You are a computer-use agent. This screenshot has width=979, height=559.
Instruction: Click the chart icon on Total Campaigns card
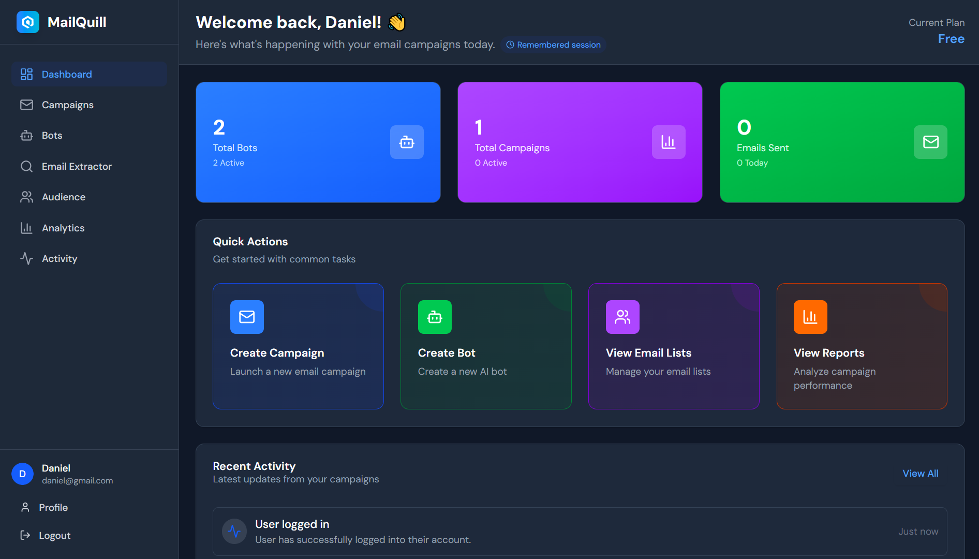click(x=669, y=142)
